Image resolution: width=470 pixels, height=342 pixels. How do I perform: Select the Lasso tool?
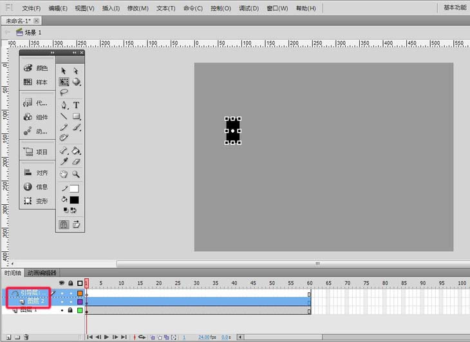click(x=64, y=92)
